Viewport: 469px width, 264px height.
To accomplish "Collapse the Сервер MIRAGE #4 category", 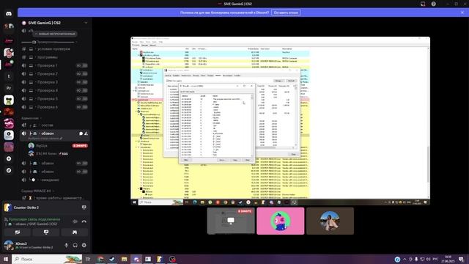I will pos(37,191).
